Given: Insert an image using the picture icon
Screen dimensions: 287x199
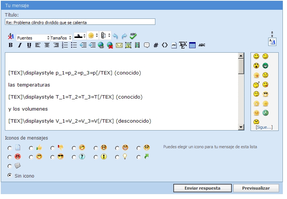Looking at the screenshot, I should pos(128,45).
